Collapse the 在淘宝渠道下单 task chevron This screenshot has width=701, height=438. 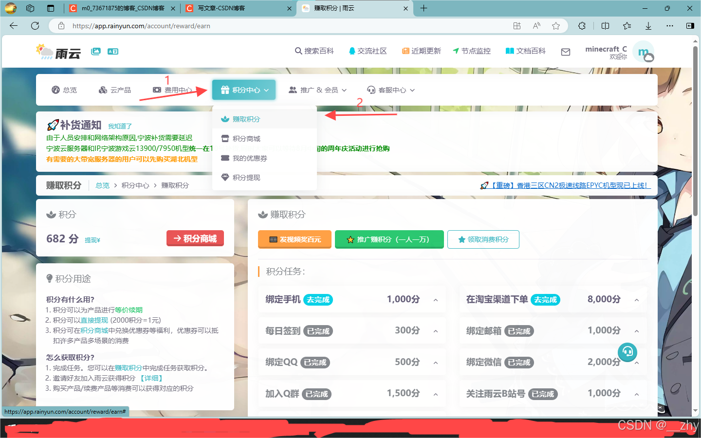coord(637,300)
